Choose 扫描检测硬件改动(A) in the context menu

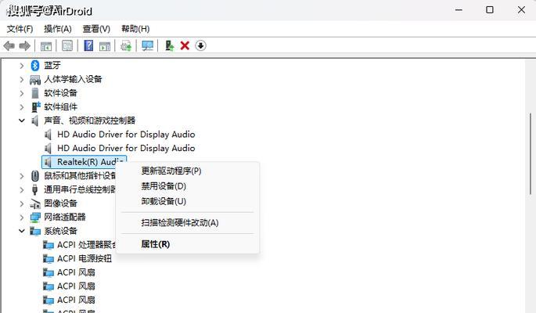(187, 223)
